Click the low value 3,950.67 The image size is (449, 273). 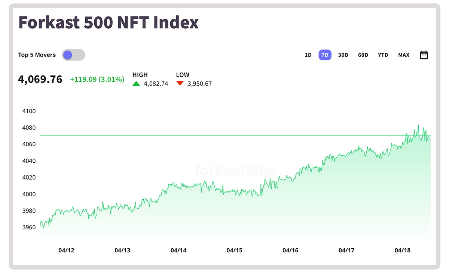[199, 84]
